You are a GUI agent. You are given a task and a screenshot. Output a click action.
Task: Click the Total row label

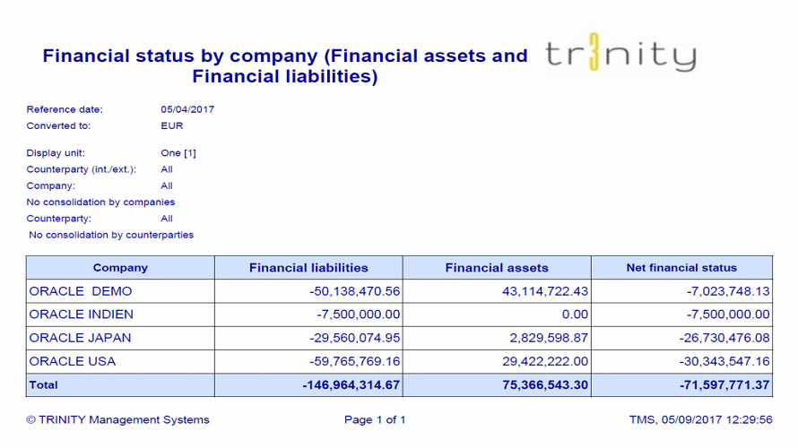[x=44, y=384]
